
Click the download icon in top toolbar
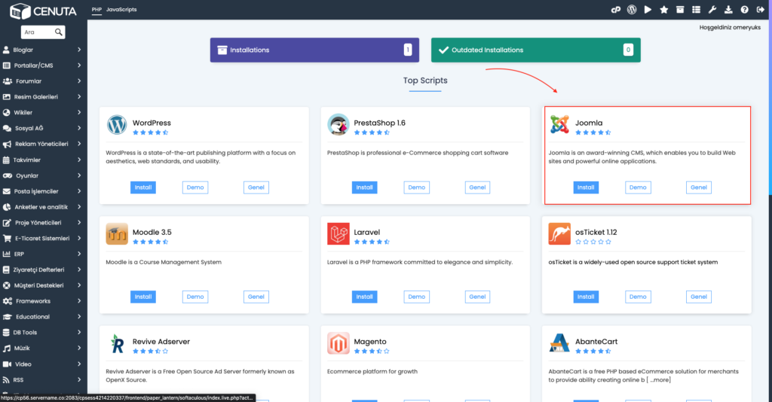pos(728,9)
